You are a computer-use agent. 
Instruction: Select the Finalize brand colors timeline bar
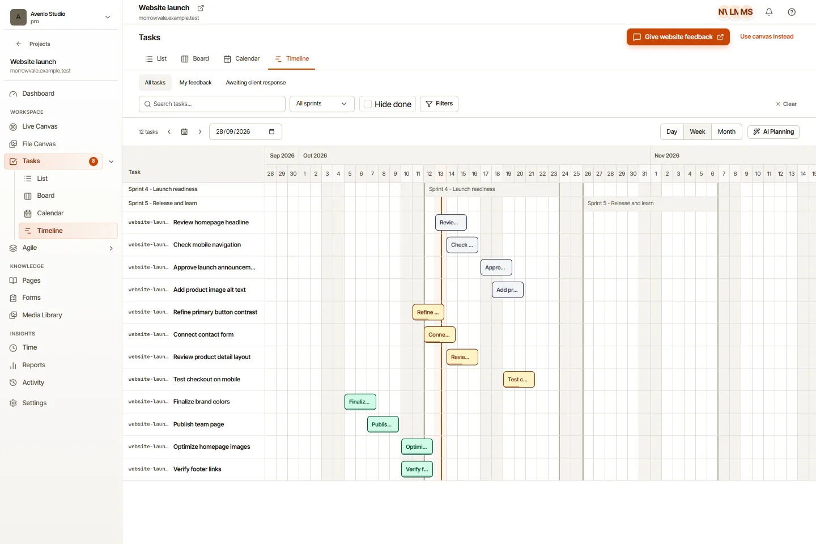(360, 402)
